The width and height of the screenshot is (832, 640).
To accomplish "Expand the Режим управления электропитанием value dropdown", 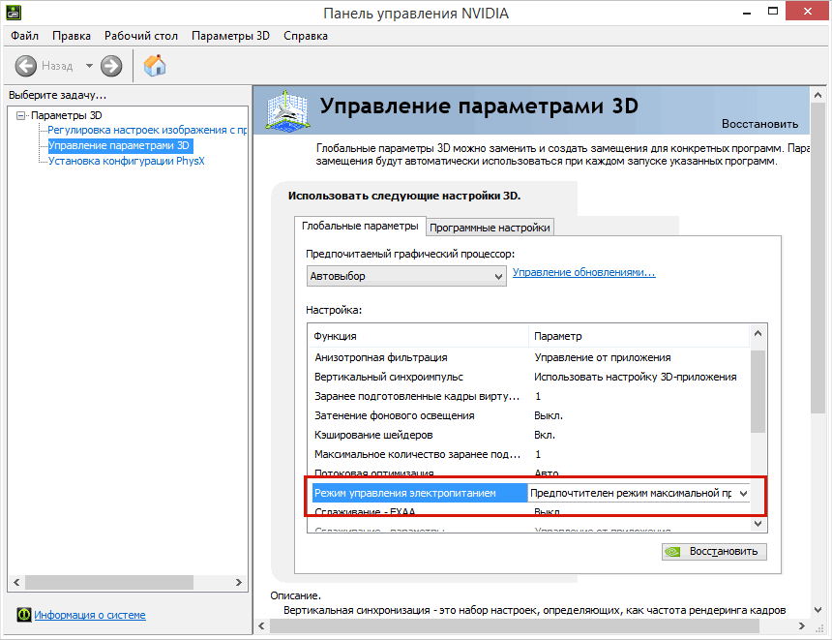I will point(742,493).
